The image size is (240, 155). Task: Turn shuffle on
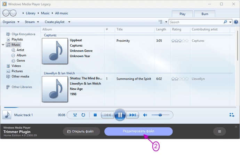point(75,115)
